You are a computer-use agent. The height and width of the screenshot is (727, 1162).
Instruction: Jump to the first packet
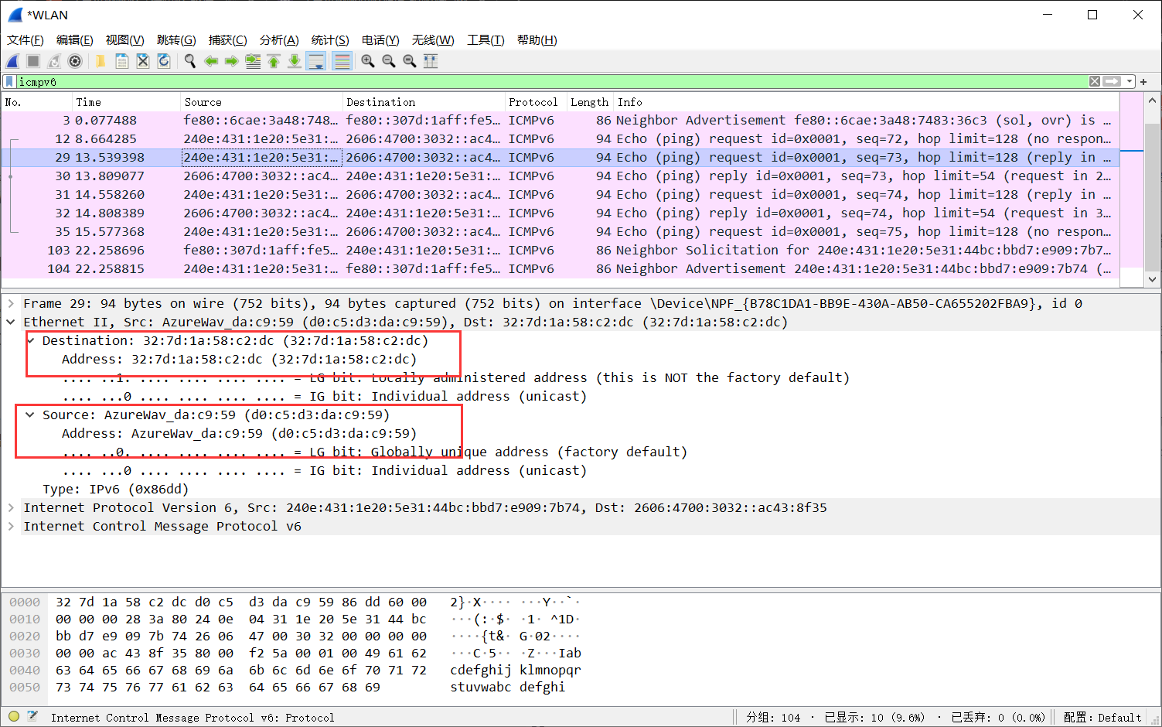274,61
